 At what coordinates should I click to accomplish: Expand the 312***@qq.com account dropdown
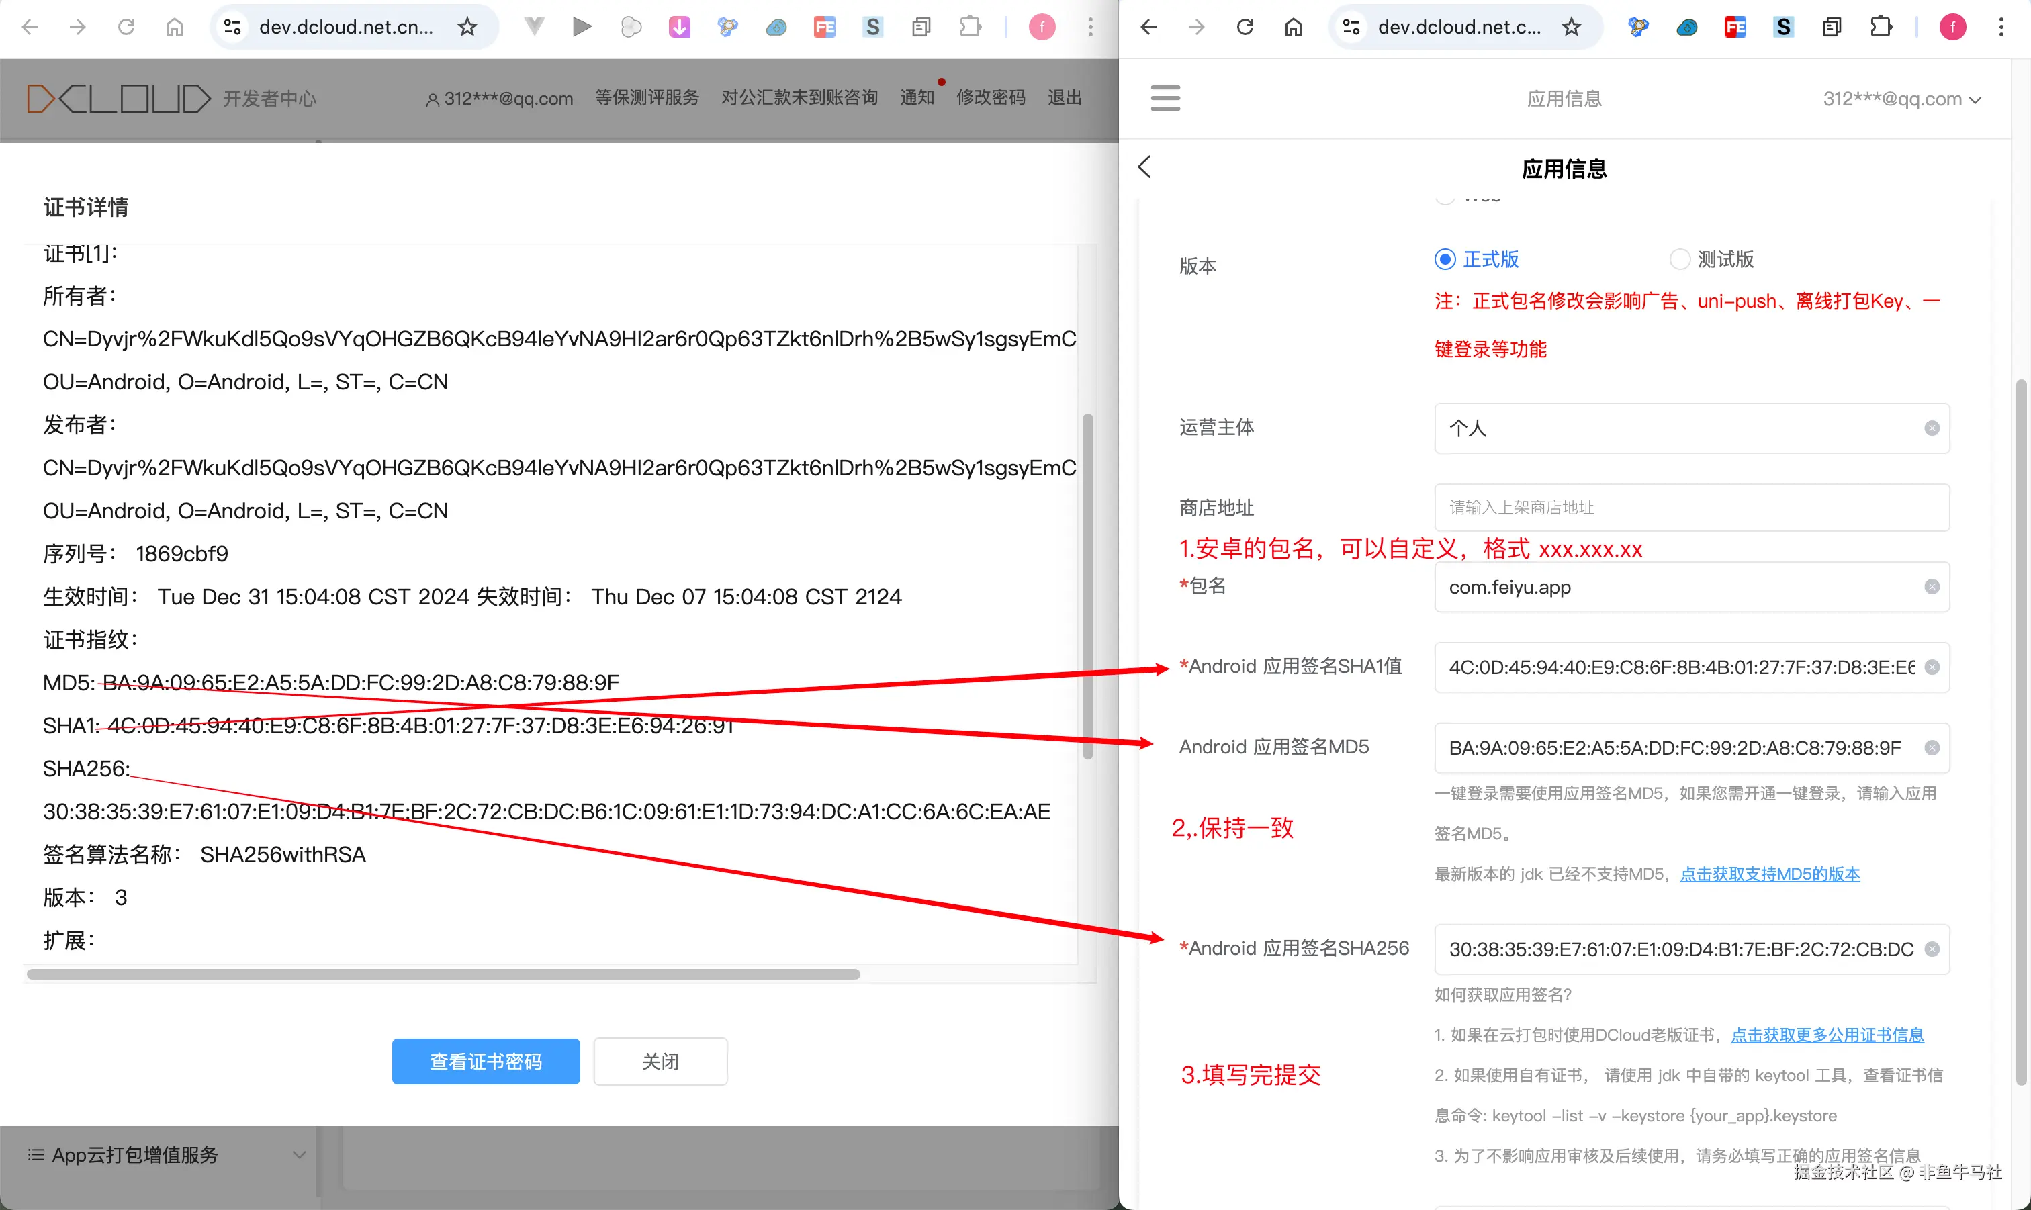(1901, 99)
